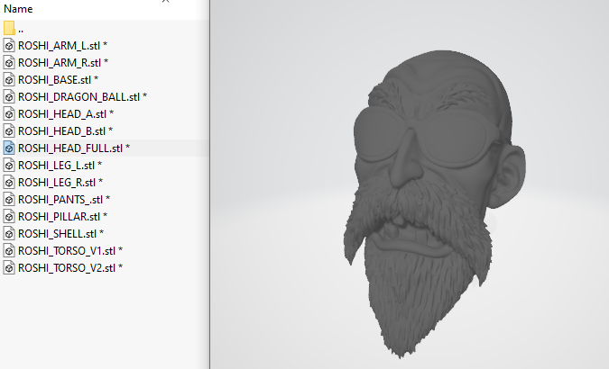
Task: Select the file name ROSHI_LEG_R.stl
Action: tap(60, 182)
